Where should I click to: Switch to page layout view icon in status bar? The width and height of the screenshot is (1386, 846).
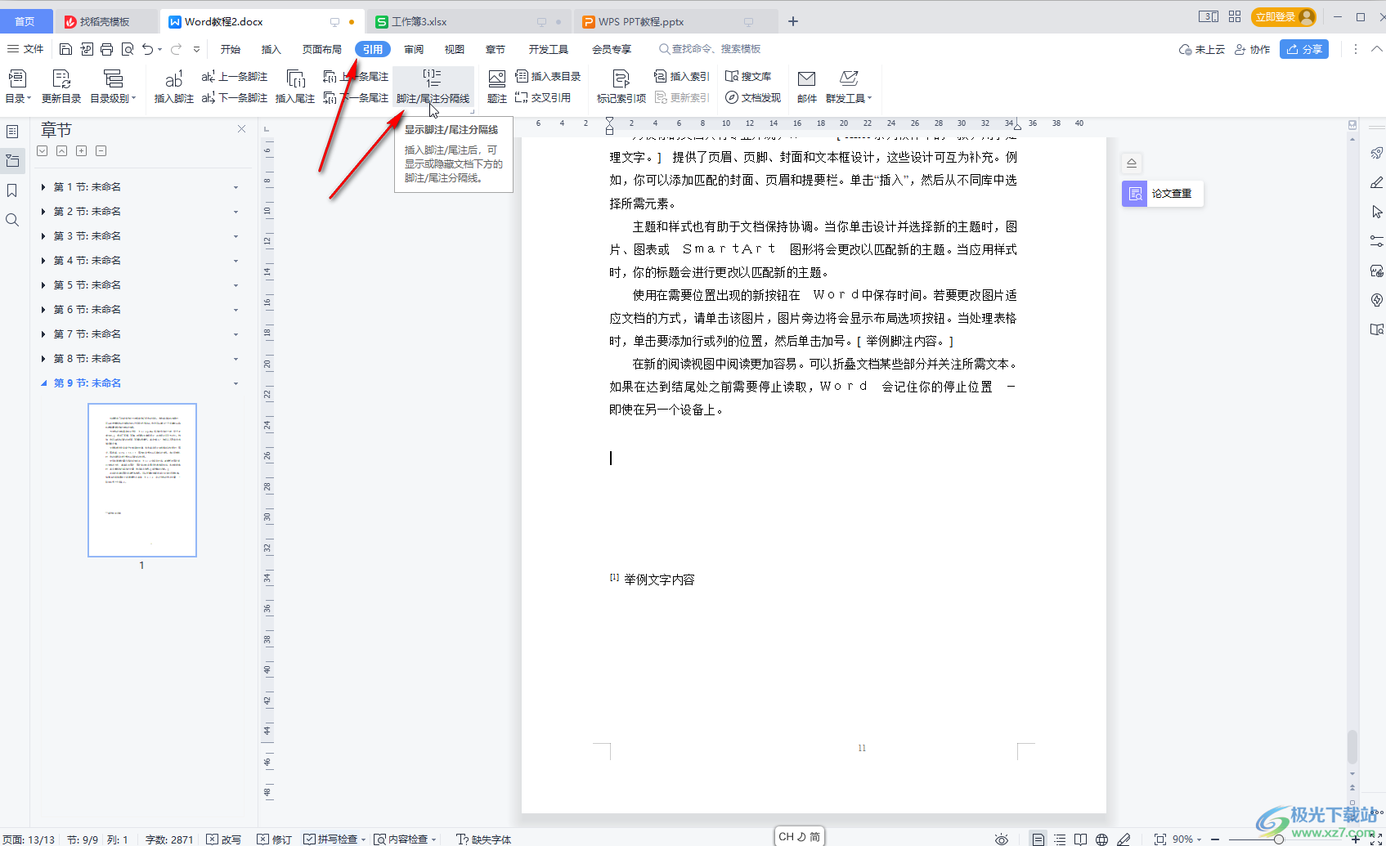[x=1038, y=839]
